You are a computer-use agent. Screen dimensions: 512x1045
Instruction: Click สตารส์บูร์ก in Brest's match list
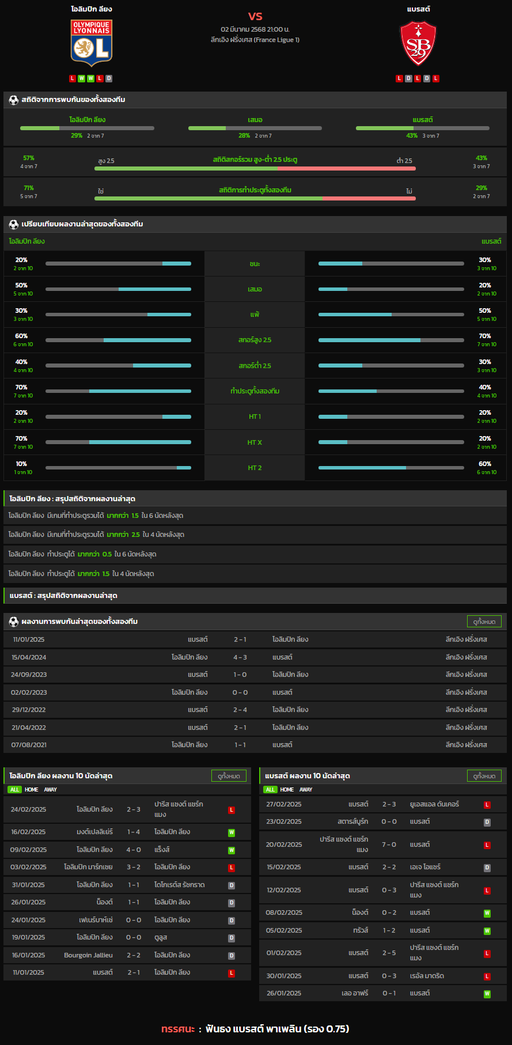pos(352,821)
